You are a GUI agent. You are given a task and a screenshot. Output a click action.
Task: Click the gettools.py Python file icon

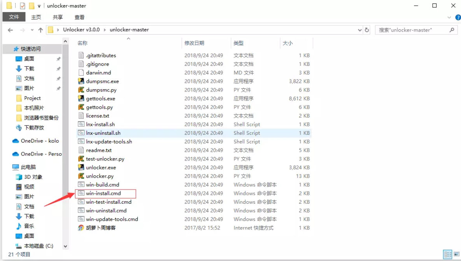(x=81, y=107)
